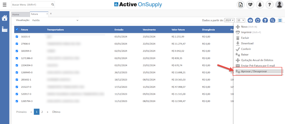
Task: Open the Visualização Padrão dropdown
Action: pos(55,20)
